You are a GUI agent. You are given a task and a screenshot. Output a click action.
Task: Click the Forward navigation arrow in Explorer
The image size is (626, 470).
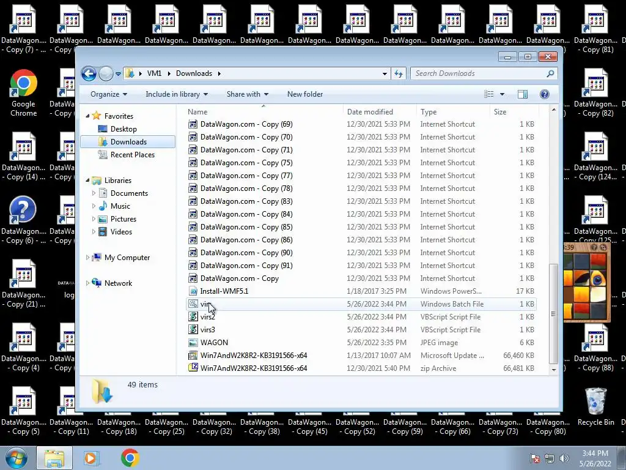tap(106, 73)
